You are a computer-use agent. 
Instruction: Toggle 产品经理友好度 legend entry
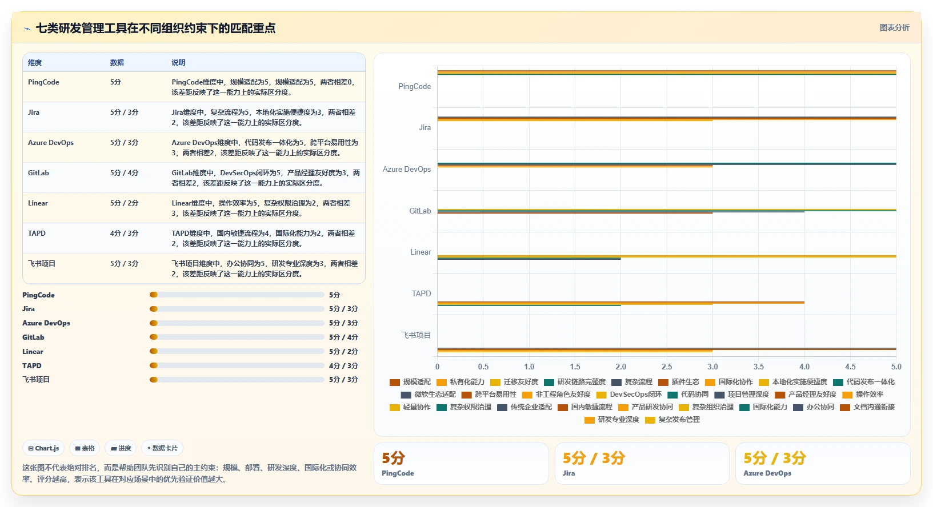point(806,395)
